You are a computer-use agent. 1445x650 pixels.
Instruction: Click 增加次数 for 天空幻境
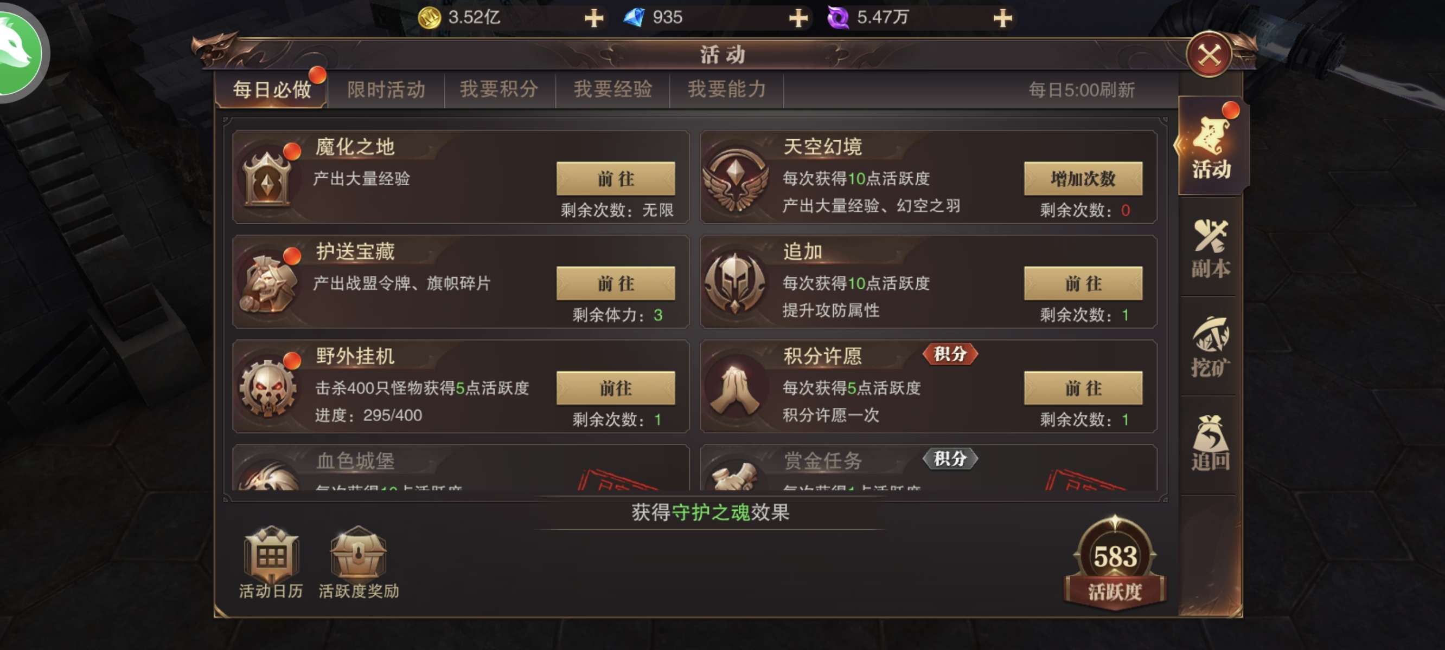coord(1083,179)
